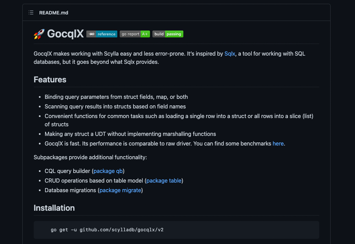Click the GocqlX main heading
Viewport: 355px width, 244px height.
click(x=65, y=34)
